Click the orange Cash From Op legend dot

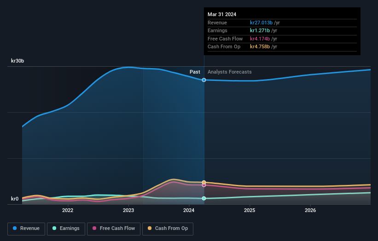pos(150,228)
